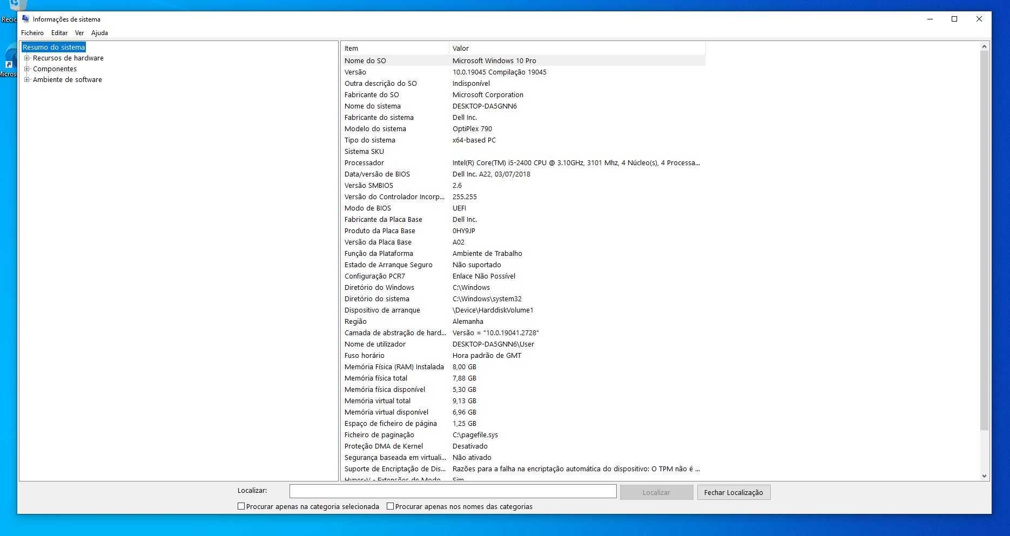Screen dimensions: 1010x536
Task: Select the Tipo do sistema row
Action: 523,140
